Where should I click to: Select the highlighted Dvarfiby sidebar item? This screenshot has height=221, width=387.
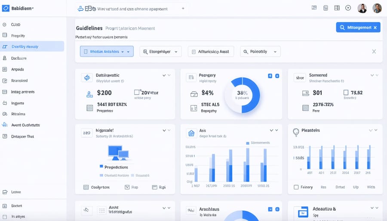(x=32, y=46)
